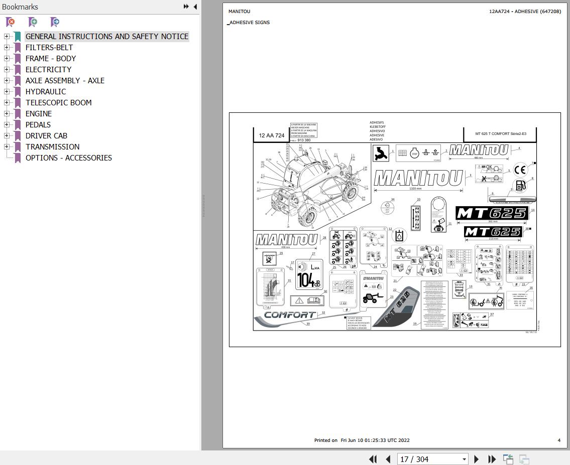This screenshot has height=465, width=570.
Task: Open the HYDRAULIC bookmark
Action: [45, 92]
